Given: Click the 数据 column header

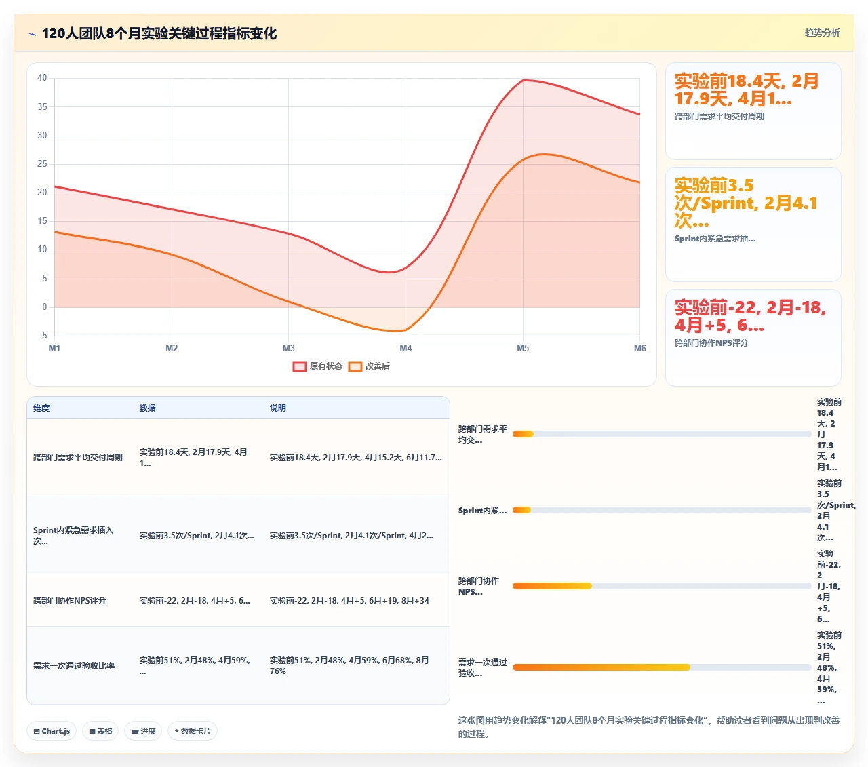Looking at the screenshot, I should pyautogui.click(x=147, y=408).
